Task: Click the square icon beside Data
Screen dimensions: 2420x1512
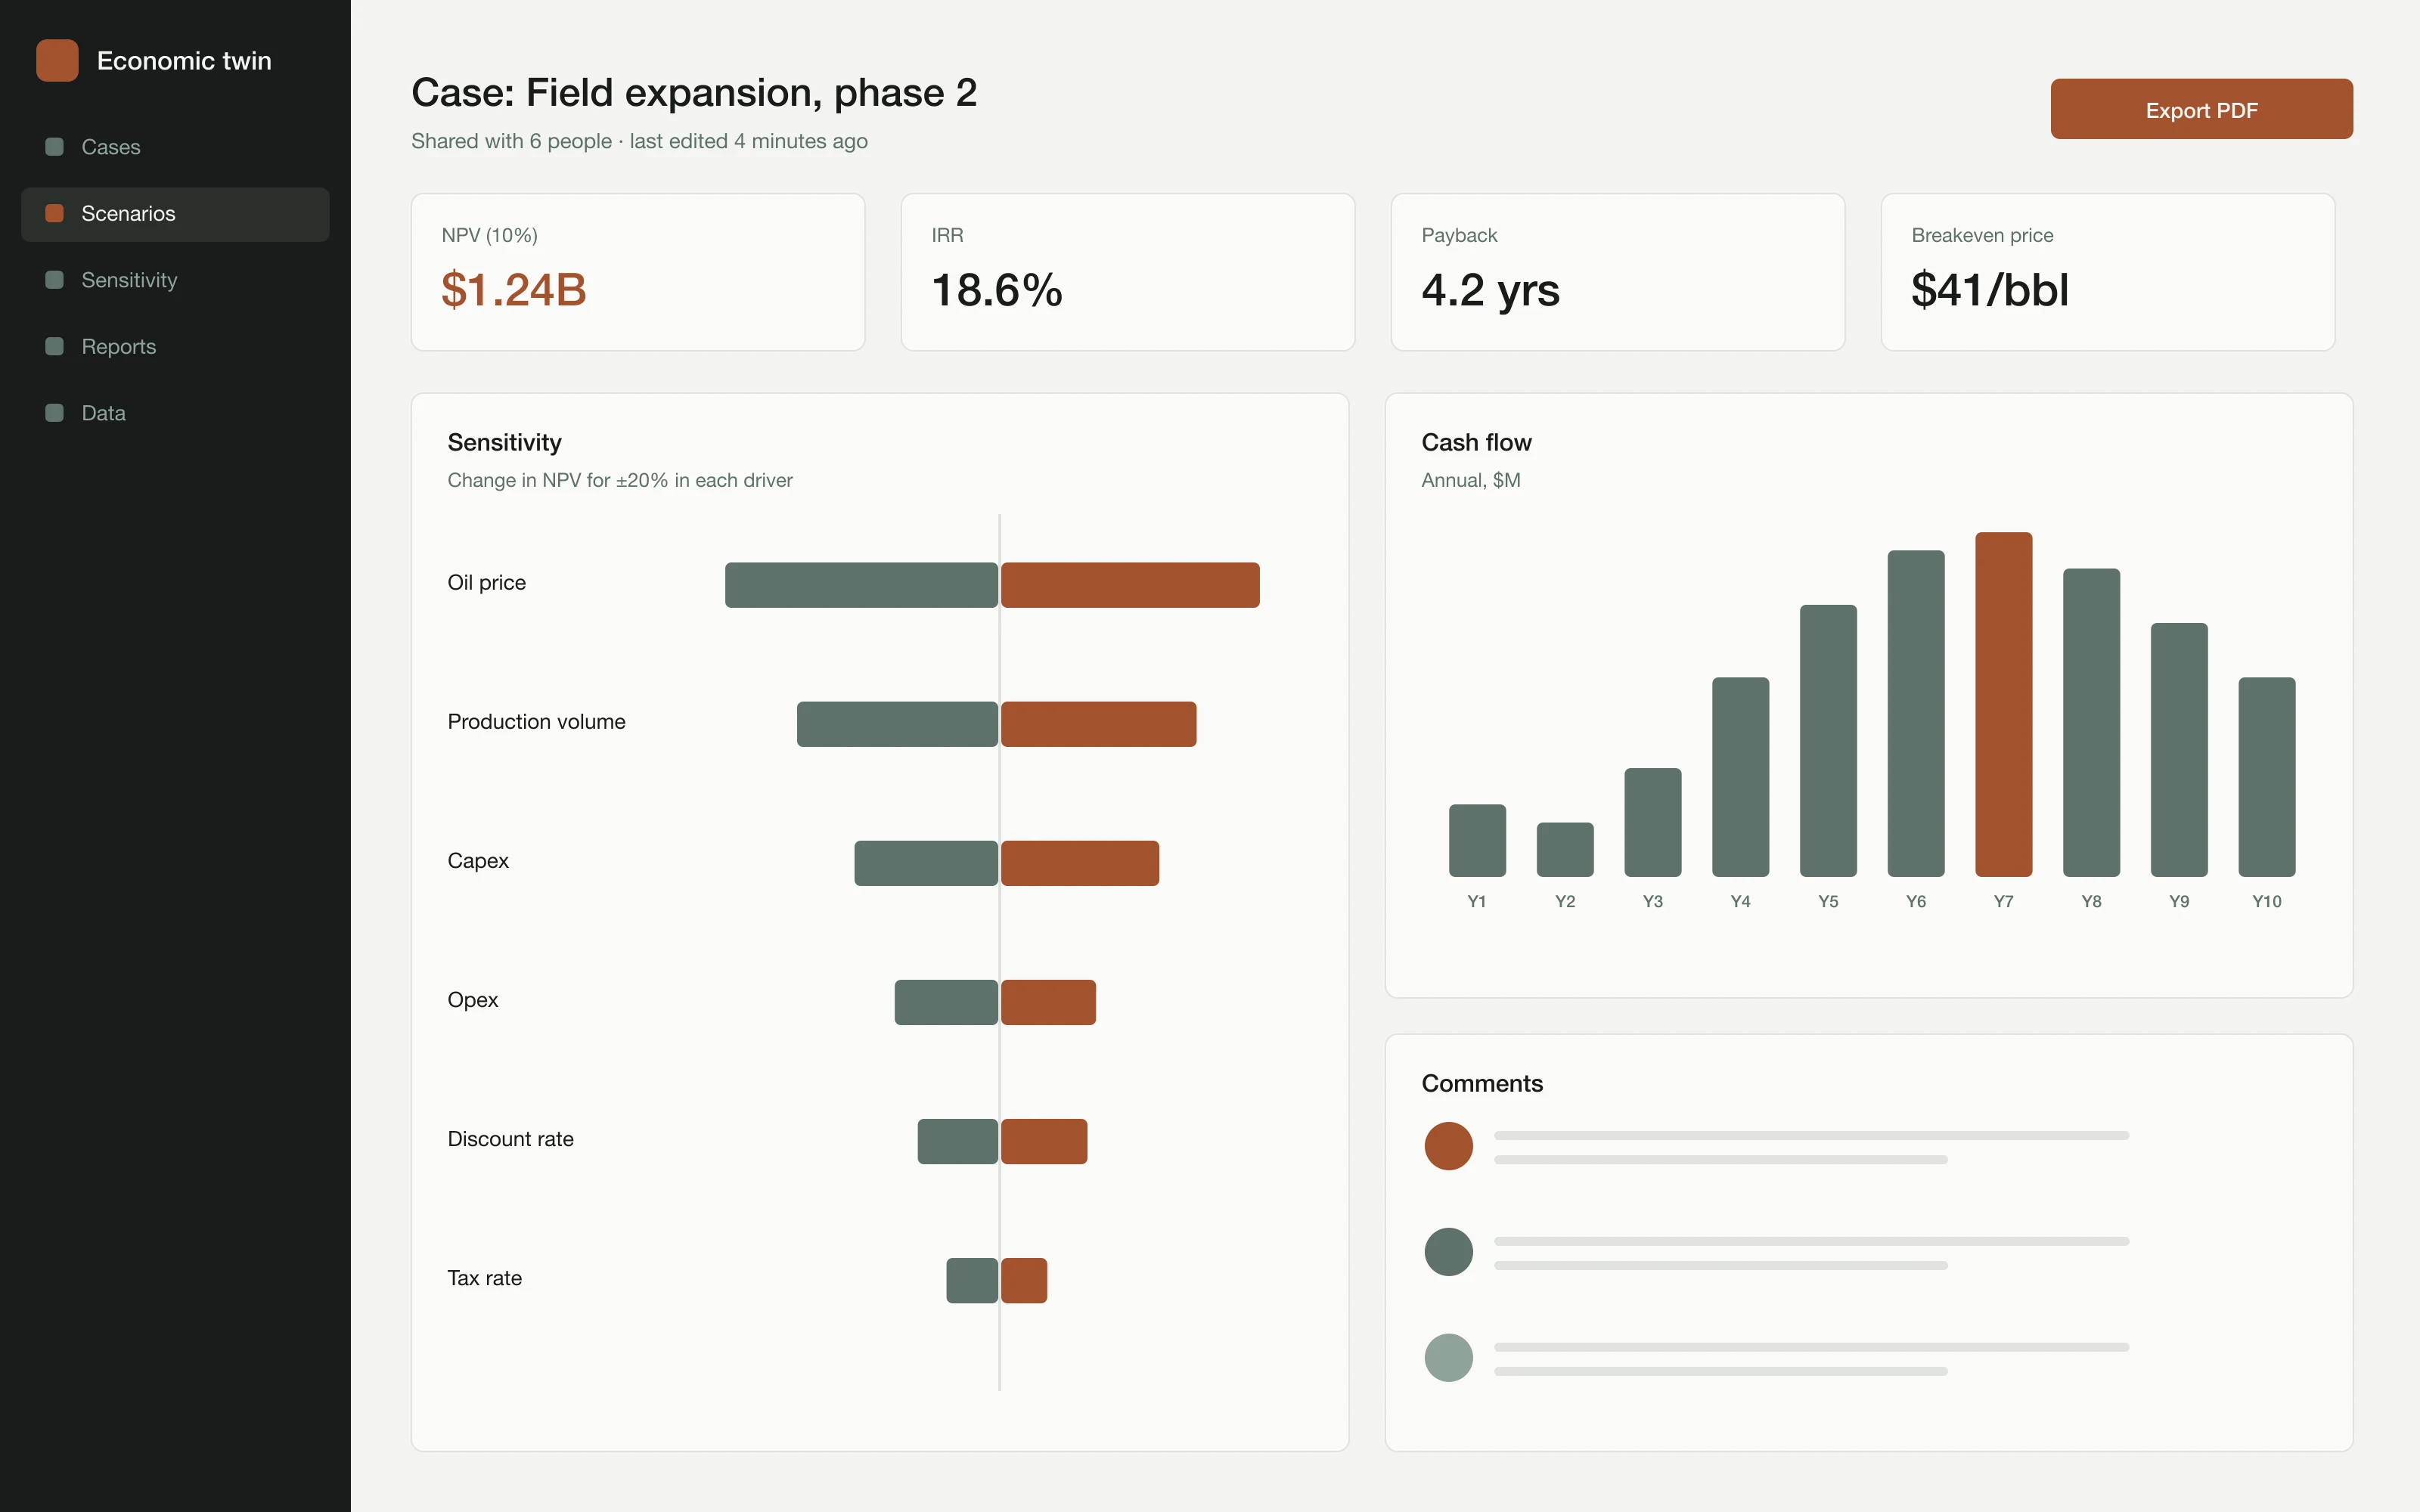Action: click(x=55, y=413)
